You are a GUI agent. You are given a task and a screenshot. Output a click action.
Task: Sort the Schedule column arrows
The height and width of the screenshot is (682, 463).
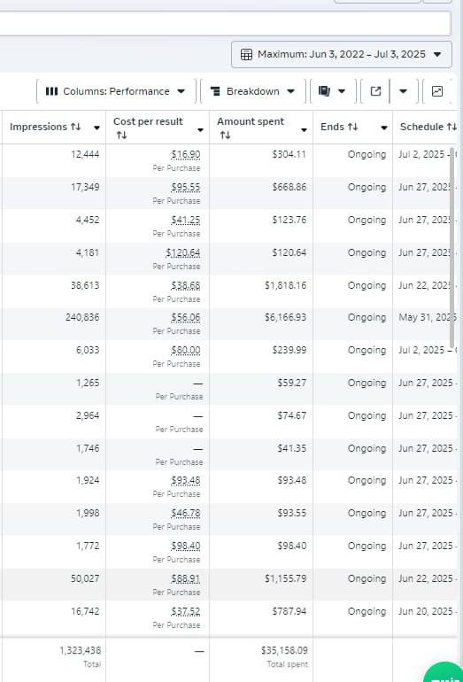pyautogui.click(x=451, y=127)
